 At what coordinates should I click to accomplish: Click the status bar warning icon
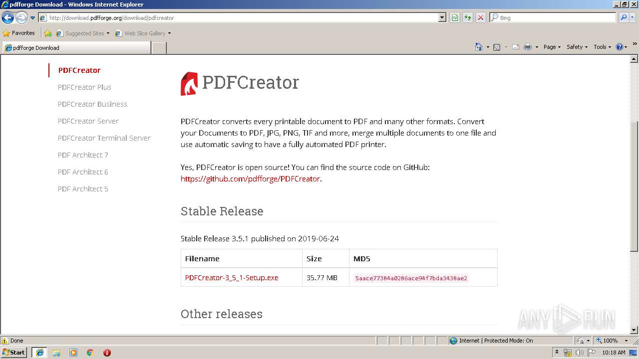point(5,341)
